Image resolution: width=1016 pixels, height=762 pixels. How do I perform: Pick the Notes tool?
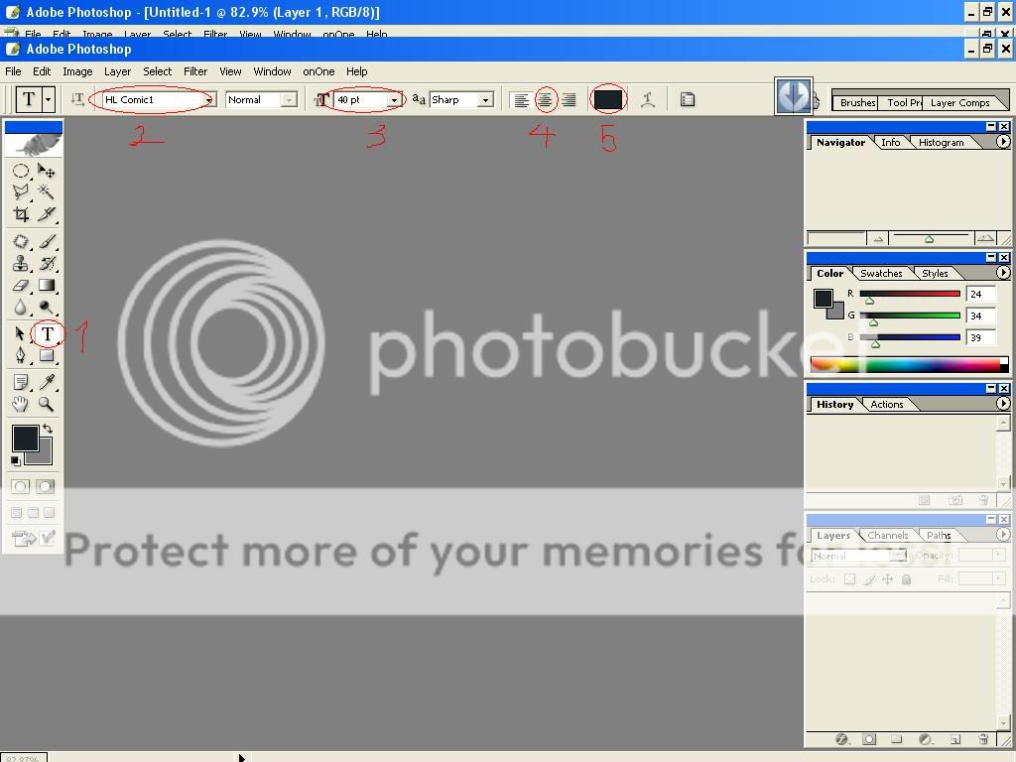click(x=21, y=382)
